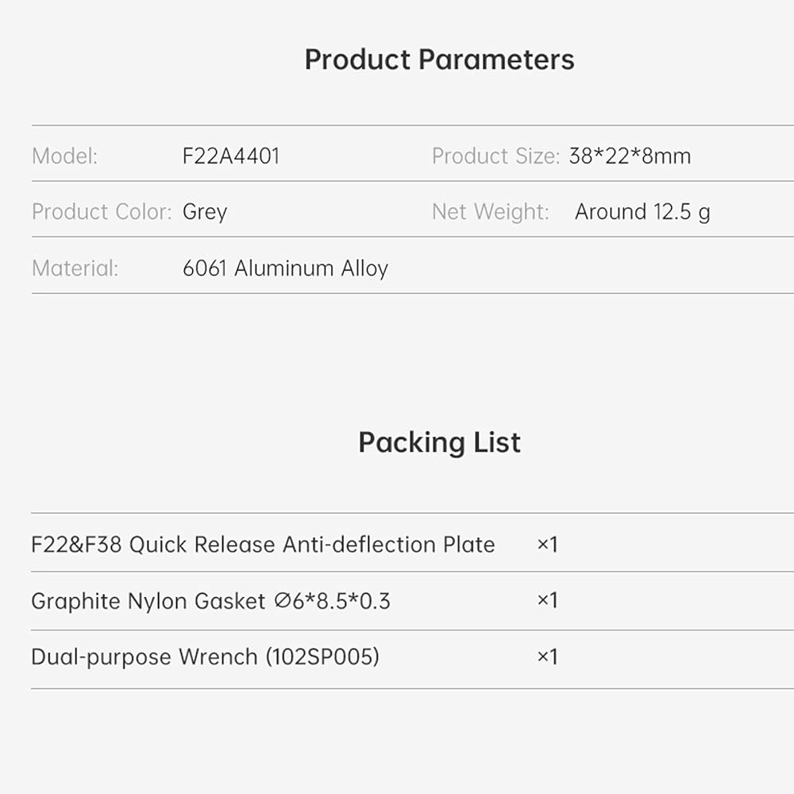The width and height of the screenshot is (794, 794).
Task: Select the model number F22A4401
Action: tap(231, 156)
